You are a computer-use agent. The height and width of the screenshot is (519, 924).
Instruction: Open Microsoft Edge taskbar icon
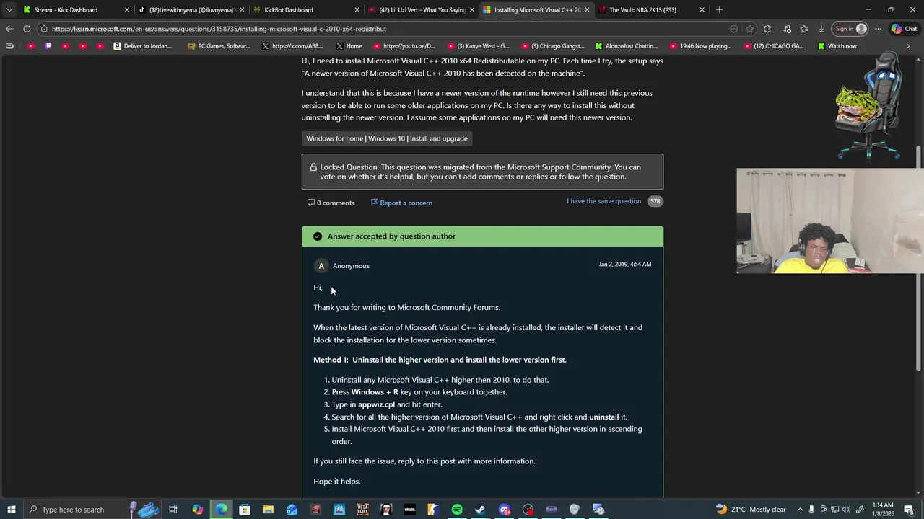coord(221,510)
